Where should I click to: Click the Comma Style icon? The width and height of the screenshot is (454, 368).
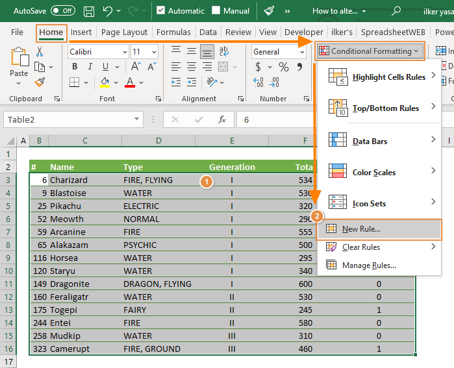(299, 67)
